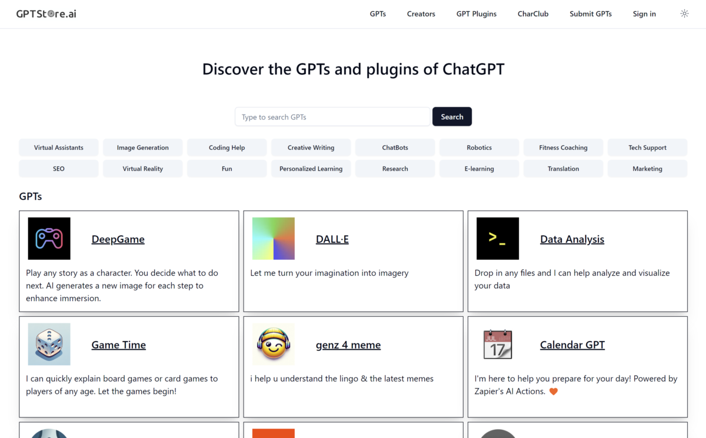The width and height of the screenshot is (706, 438).
Task: Click the genz 4 meme emoji icon
Action: (x=273, y=344)
